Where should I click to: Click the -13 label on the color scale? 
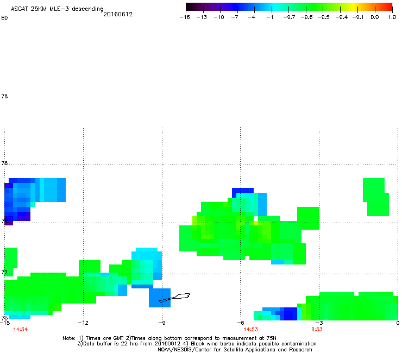pyautogui.click(x=202, y=17)
